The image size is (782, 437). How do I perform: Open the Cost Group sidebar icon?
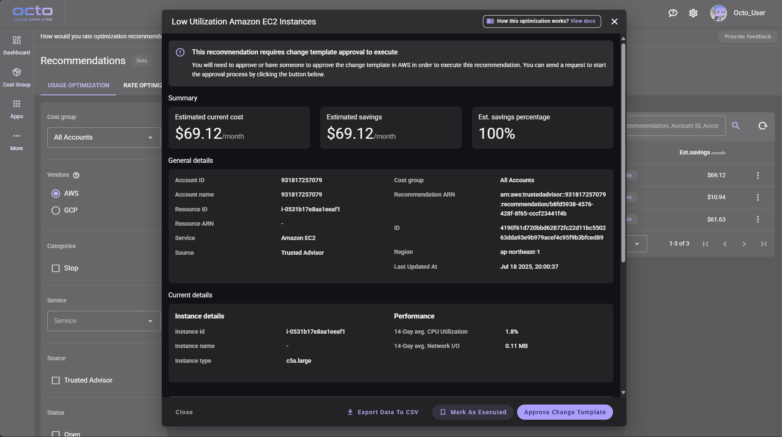coord(16,77)
